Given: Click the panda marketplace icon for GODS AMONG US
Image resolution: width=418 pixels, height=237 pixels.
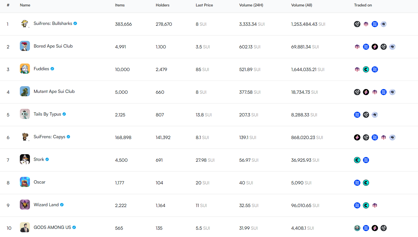Looking at the screenshot, I should [357, 228].
